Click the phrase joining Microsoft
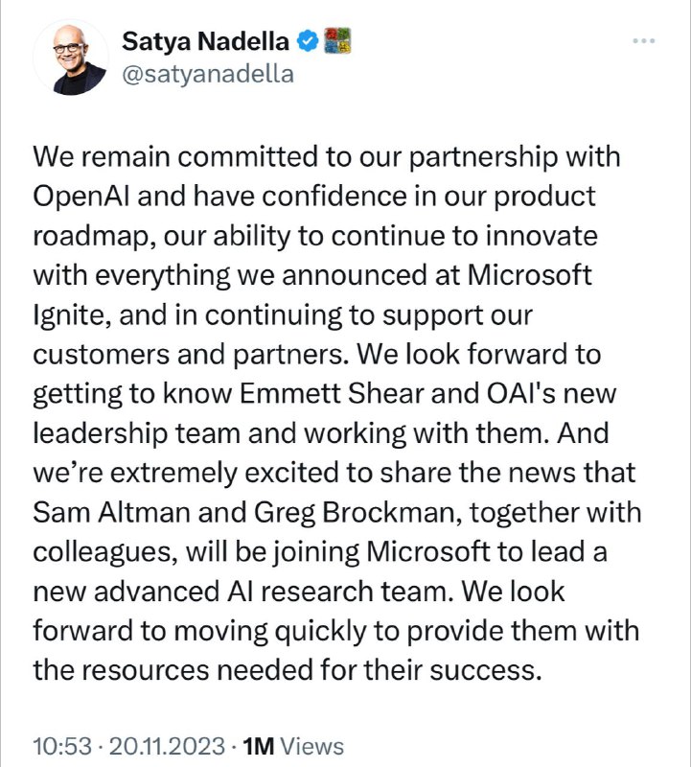Screen dimensions: 691x767 coord(381,553)
